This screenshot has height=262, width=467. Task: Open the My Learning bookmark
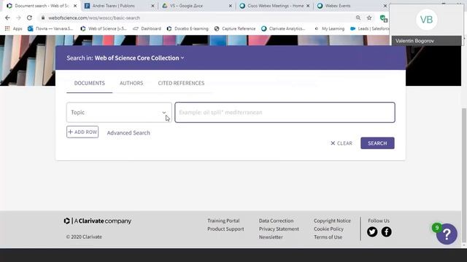pos(329,28)
